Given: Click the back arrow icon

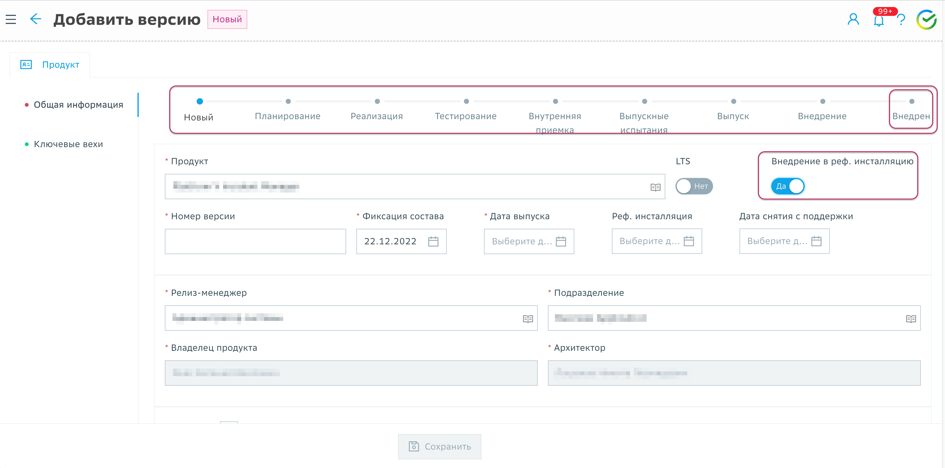Looking at the screenshot, I should (36, 19).
